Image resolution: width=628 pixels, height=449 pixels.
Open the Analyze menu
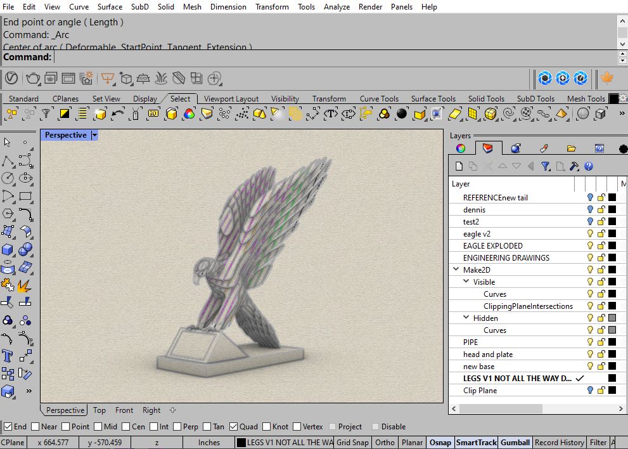point(336,7)
